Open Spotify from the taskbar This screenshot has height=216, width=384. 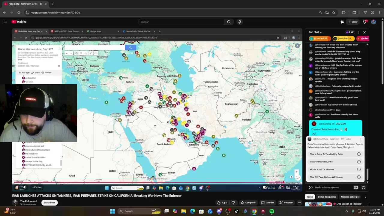[272, 211]
